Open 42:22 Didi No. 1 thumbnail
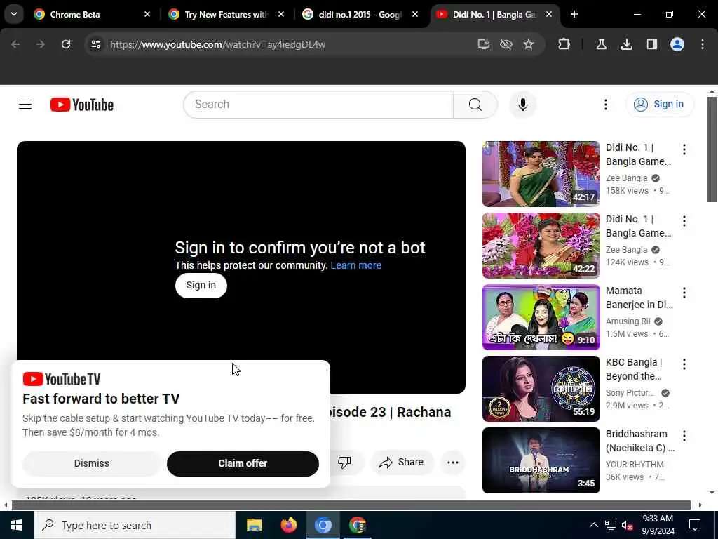Viewport: 718px width, 539px height. [x=541, y=246]
